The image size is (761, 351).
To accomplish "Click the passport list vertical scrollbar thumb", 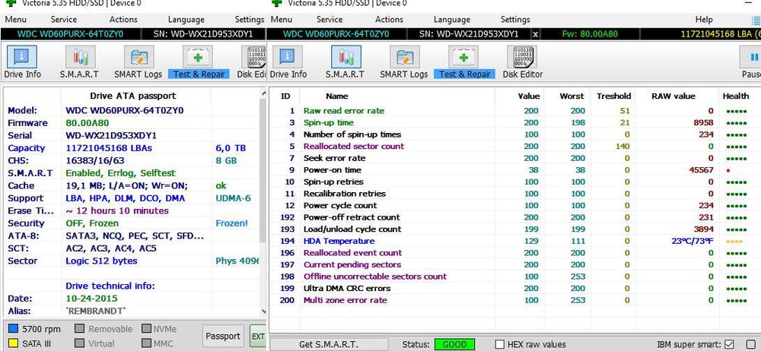I will pos(263,169).
